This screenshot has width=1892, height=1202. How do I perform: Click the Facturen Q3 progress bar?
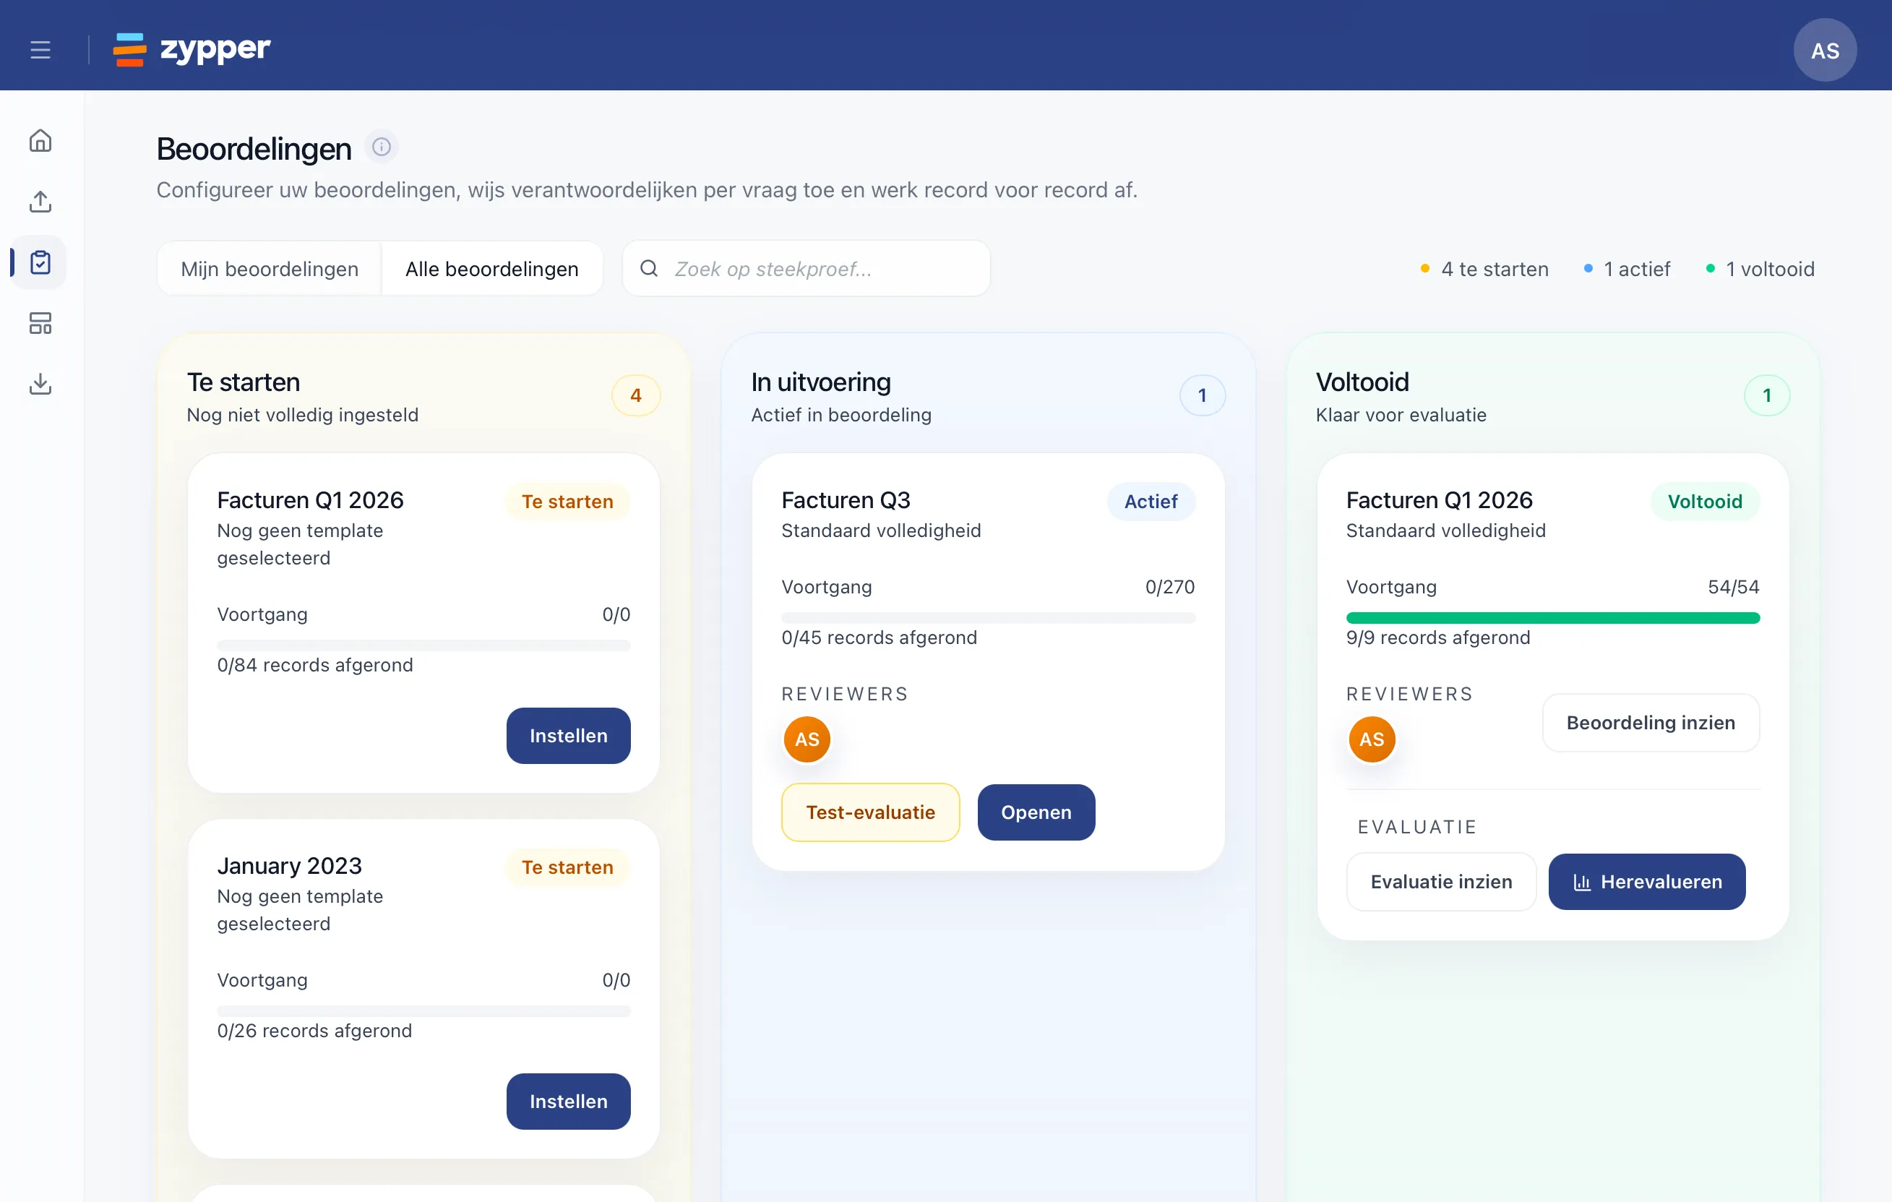pos(988,617)
